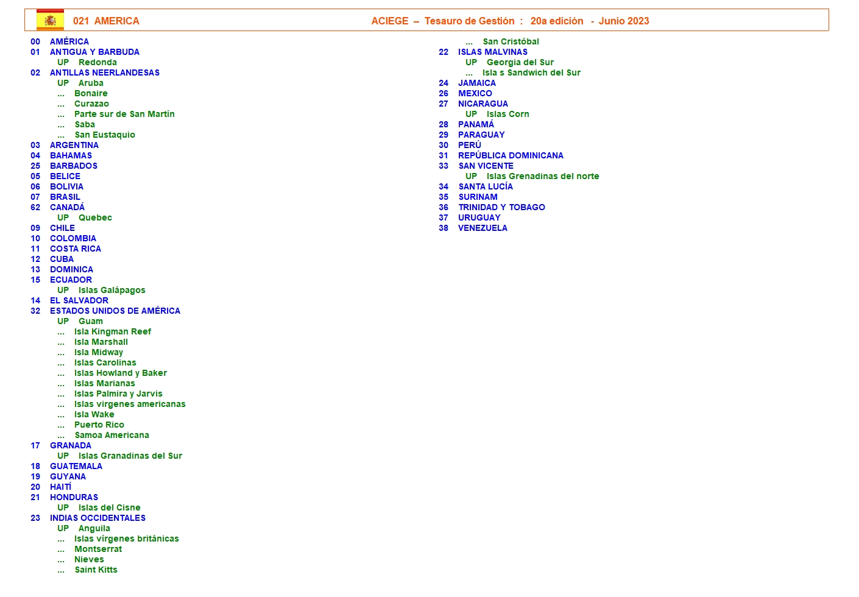The image size is (859, 597).
Task: Click the Spanish flag icon
Action: pos(50,20)
